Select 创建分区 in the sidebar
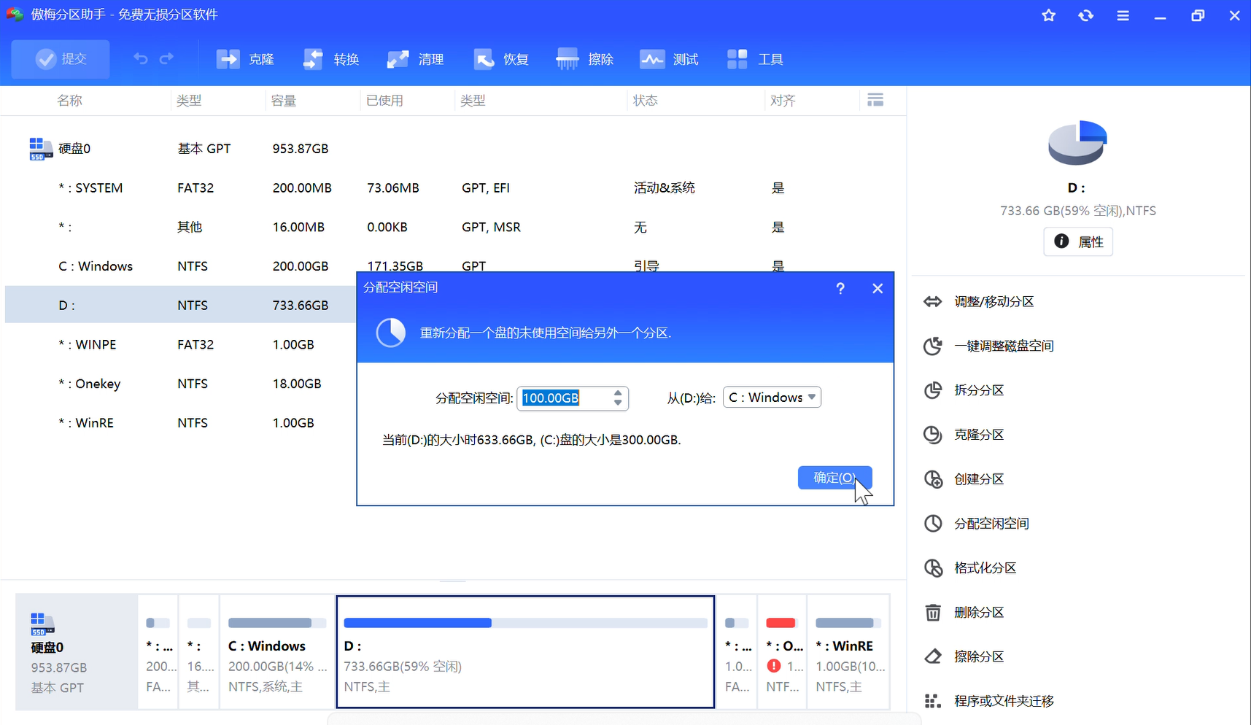Screen dimensions: 1251x725 (x=964, y=479)
